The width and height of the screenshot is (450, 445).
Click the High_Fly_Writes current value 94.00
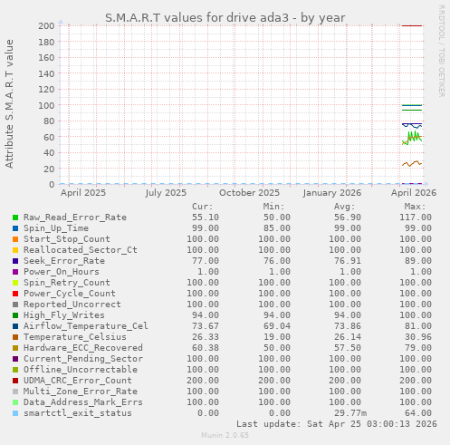coord(206,315)
